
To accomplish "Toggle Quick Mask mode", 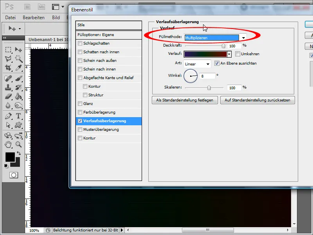I will 14,175.
